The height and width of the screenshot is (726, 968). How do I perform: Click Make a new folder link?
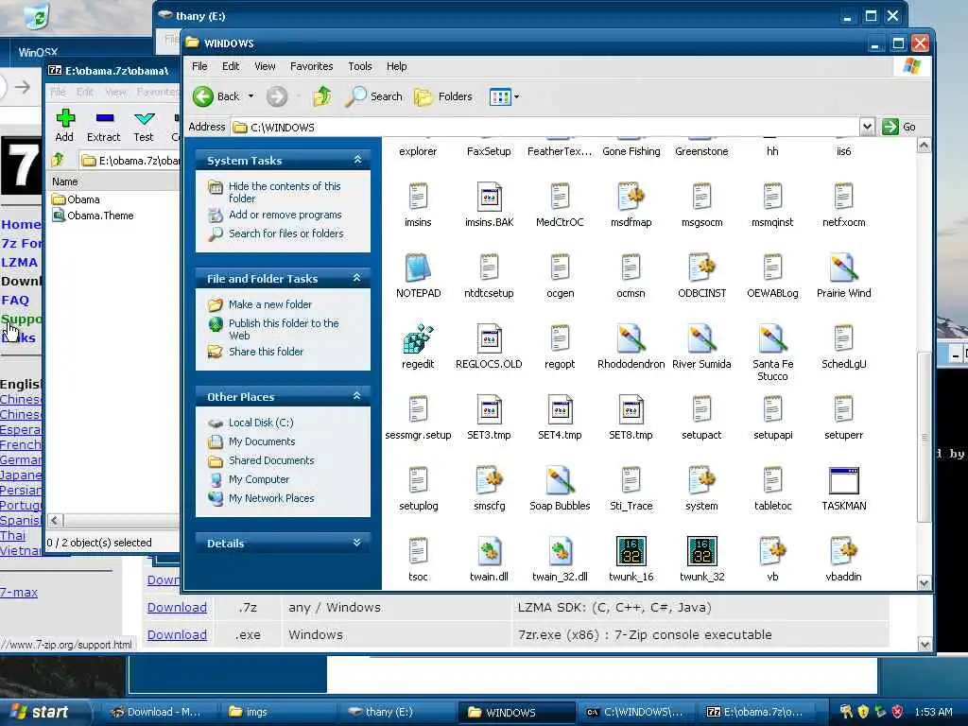pos(269,304)
